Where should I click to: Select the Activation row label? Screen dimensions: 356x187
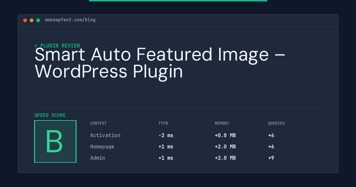click(105, 135)
